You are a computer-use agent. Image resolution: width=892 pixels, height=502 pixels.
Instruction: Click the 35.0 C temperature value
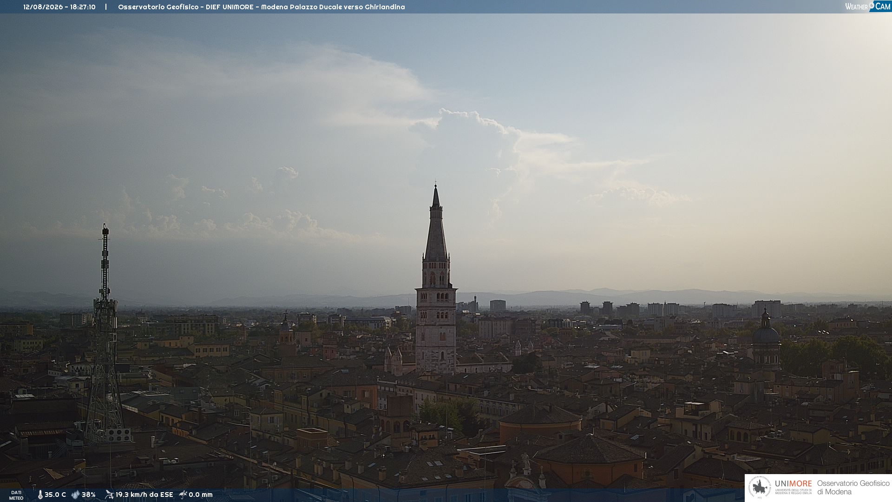[x=55, y=495]
